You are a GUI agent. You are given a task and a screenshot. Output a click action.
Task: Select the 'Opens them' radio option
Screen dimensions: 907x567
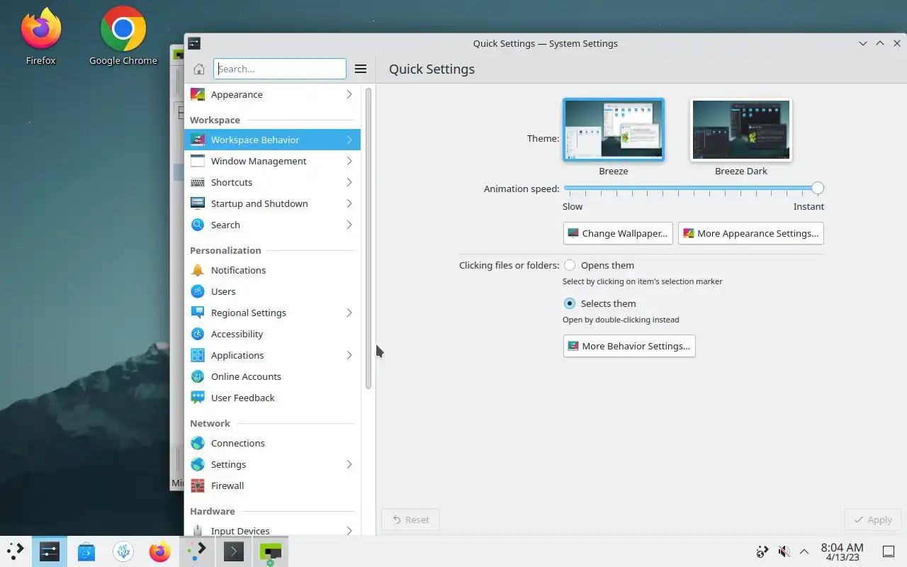pos(570,265)
